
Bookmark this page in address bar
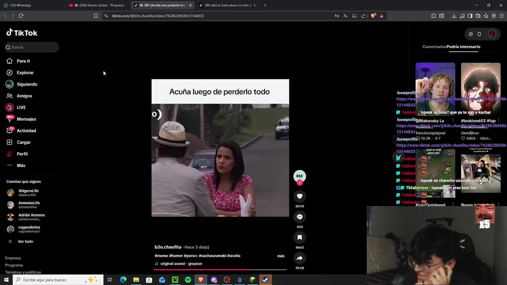(x=96, y=16)
